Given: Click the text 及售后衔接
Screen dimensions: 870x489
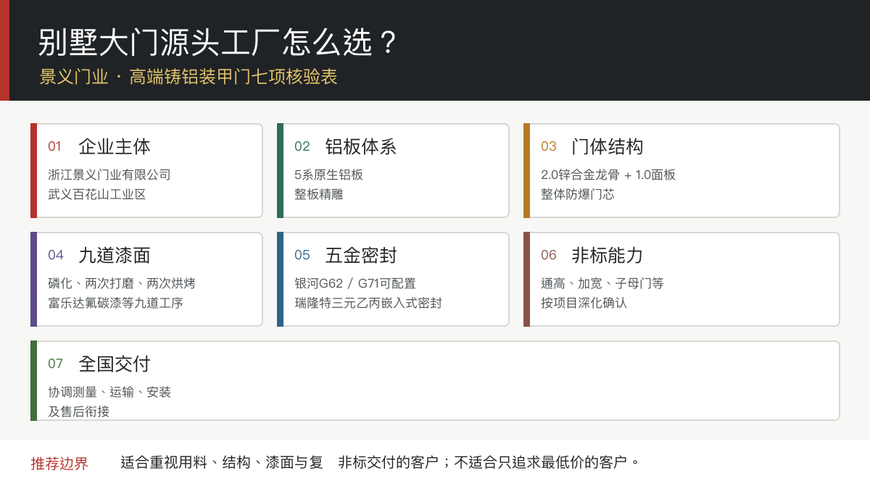Looking at the screenshot, I should point(78,411).
